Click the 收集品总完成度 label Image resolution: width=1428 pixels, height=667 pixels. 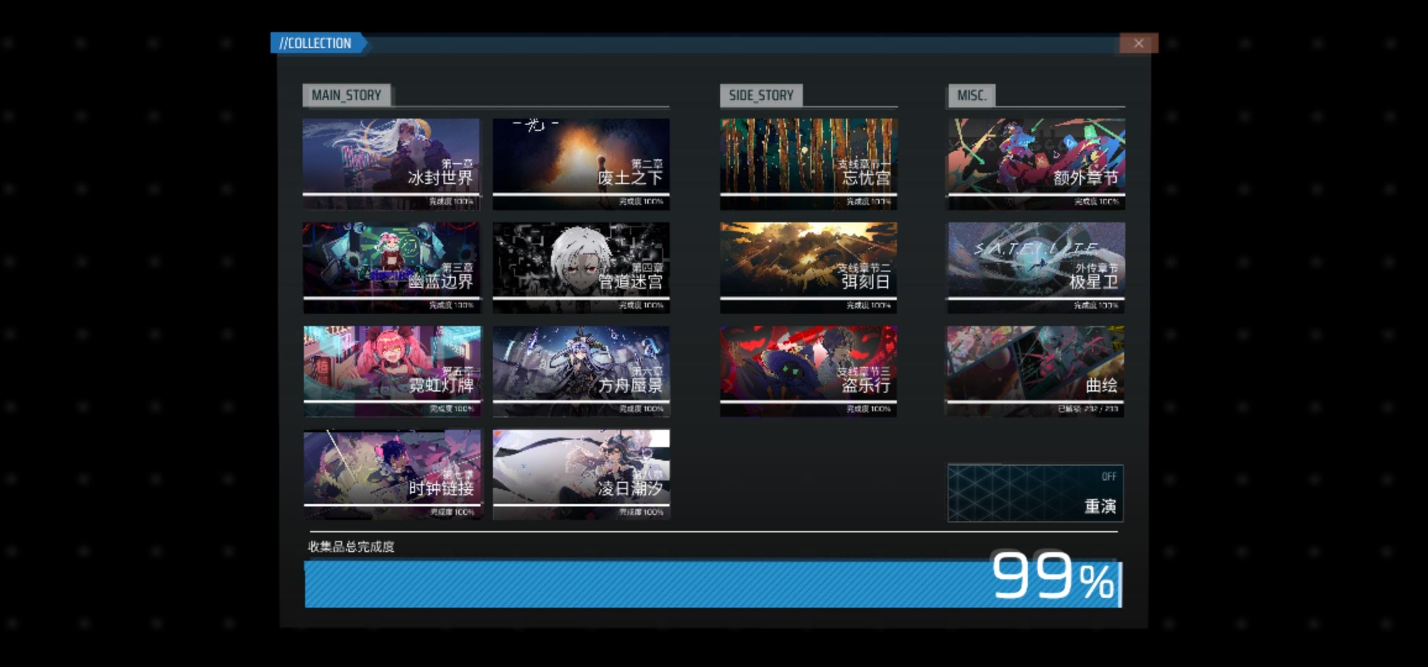click(351, 547)
